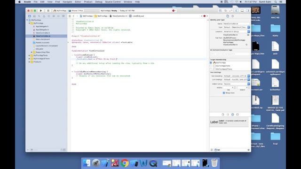Open the Test navigator icon
This screenshot has width=301, height=169.
tap(49, 16)
